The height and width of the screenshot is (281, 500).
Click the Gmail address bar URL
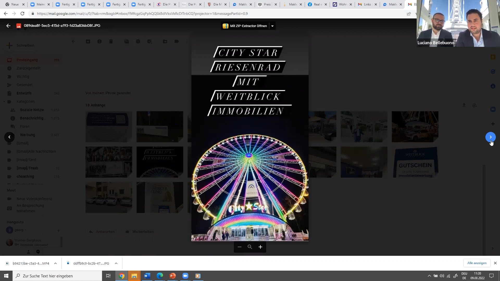(142, 14)
